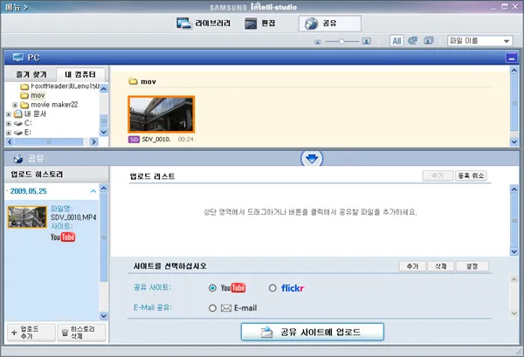Click the 히스토리 삭제 button
524x357 pixels.
tap(80, 333)
